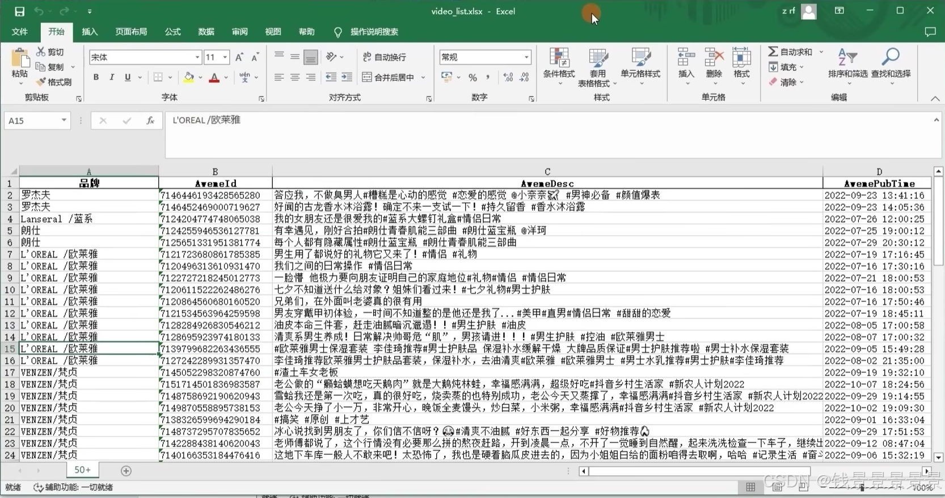
Task: Toggle align text left
Action: (279, 78)
